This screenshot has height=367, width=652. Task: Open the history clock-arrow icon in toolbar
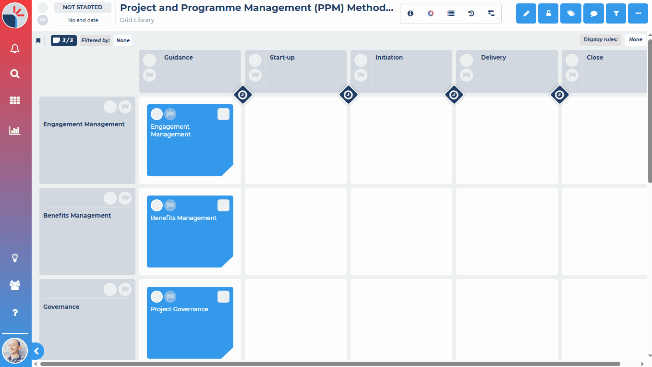pos(471,13)
